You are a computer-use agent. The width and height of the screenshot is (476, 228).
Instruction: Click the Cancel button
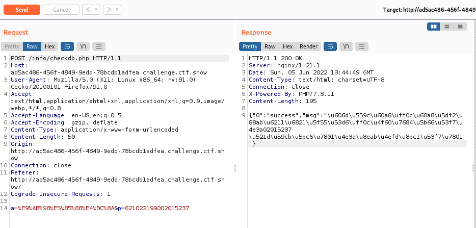pyautogui.click(x=61, y=10)
